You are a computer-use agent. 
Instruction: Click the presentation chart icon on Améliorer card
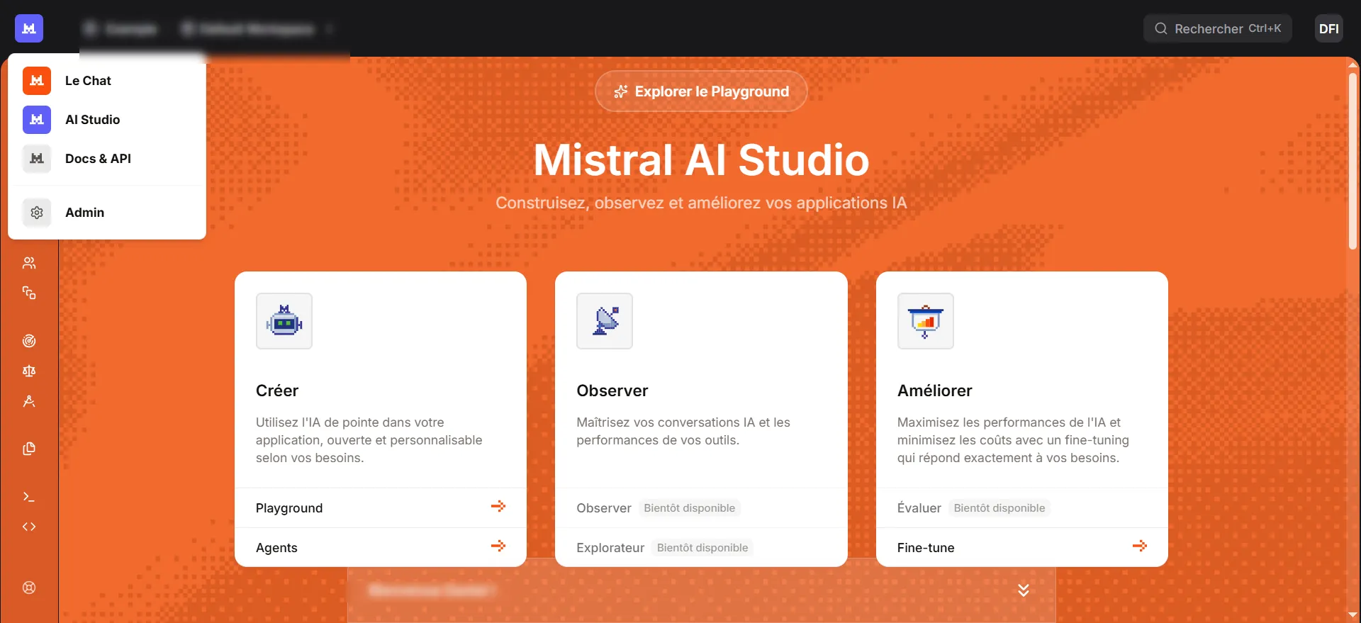(x=926, y=321)
